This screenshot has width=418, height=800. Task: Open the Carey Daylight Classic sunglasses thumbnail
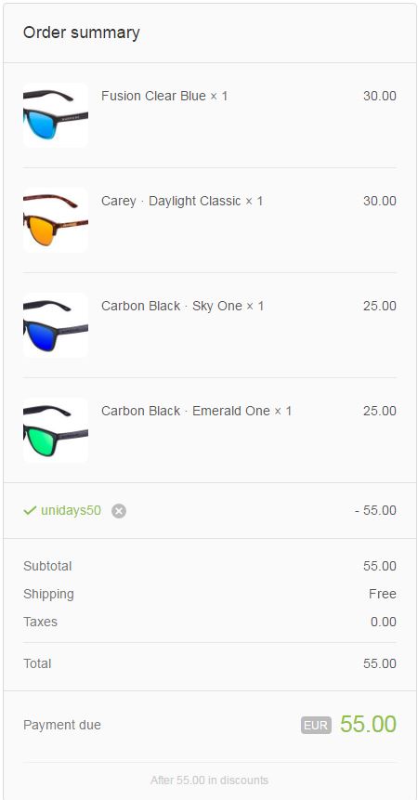56,220
